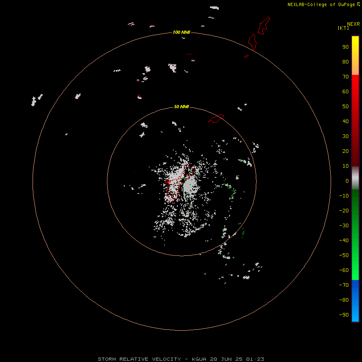This screenshot has width=362, height=362.
Task: Click the -60 value on velocity scale
Action: [344, 270]
